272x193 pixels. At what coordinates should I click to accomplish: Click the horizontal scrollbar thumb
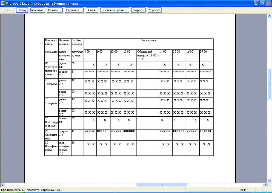[x=162, y=185]
